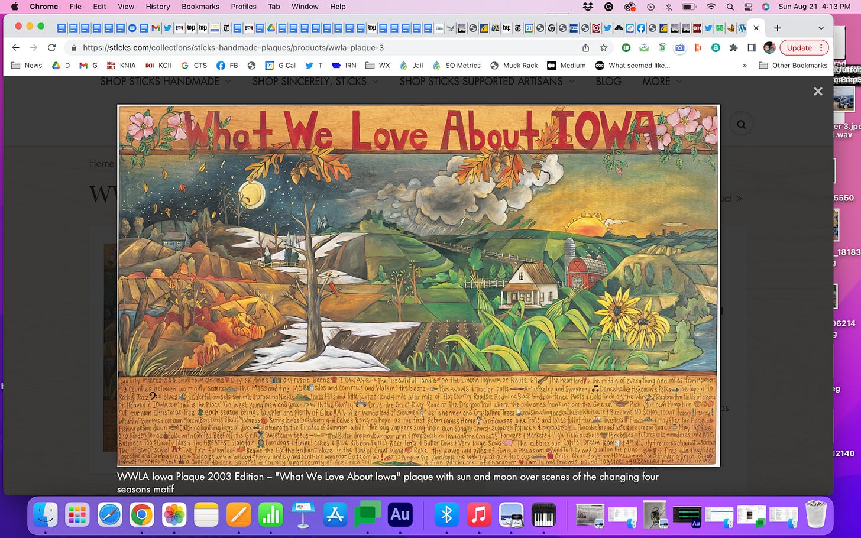Open the Apple menu
Image resolution: width=861 pixels, height=538 pixels.
pyautogui.click(x=14, y=7)
